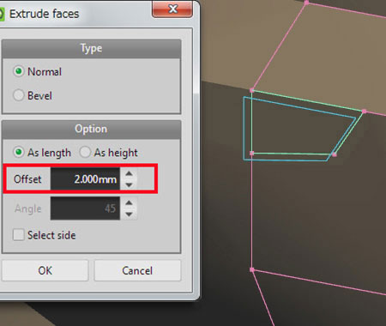Decrease Offset with the down arrow
386x326 pixels.
(x=129, y=184)
